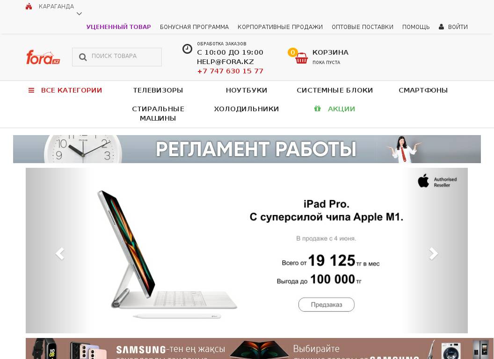Click the red shopping basket icon
The width and height of the screenshot is (494, 359).
pos(301,58)
